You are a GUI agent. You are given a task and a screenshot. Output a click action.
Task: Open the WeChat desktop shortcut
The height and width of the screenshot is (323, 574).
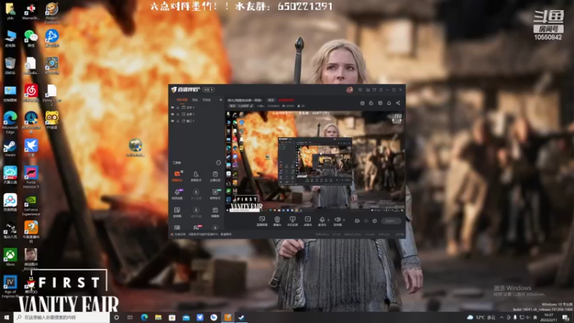(x=31, y=38)
